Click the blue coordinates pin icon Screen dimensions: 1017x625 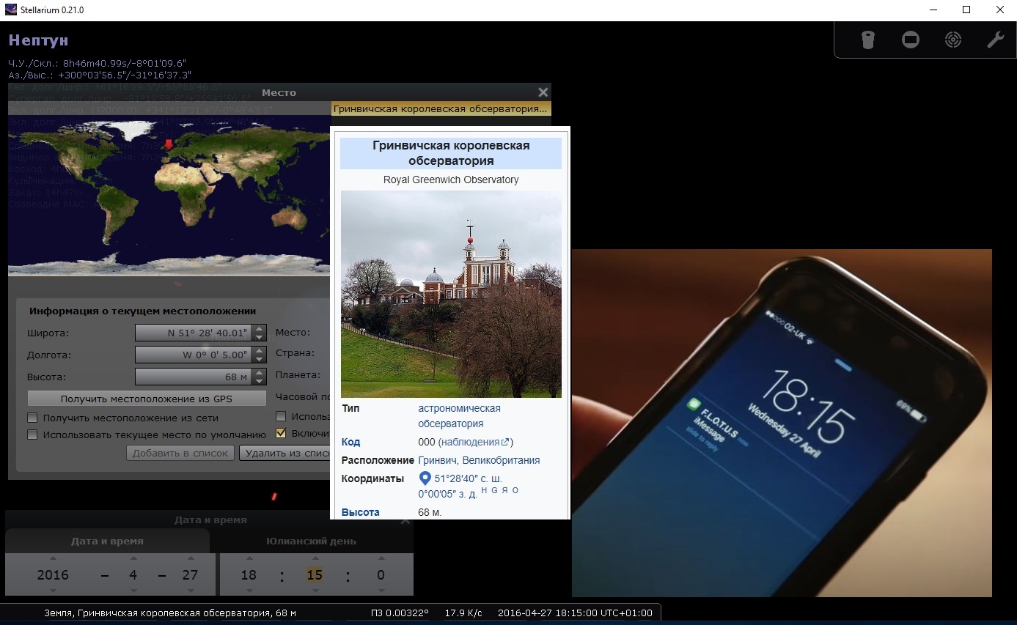[425, 478]
